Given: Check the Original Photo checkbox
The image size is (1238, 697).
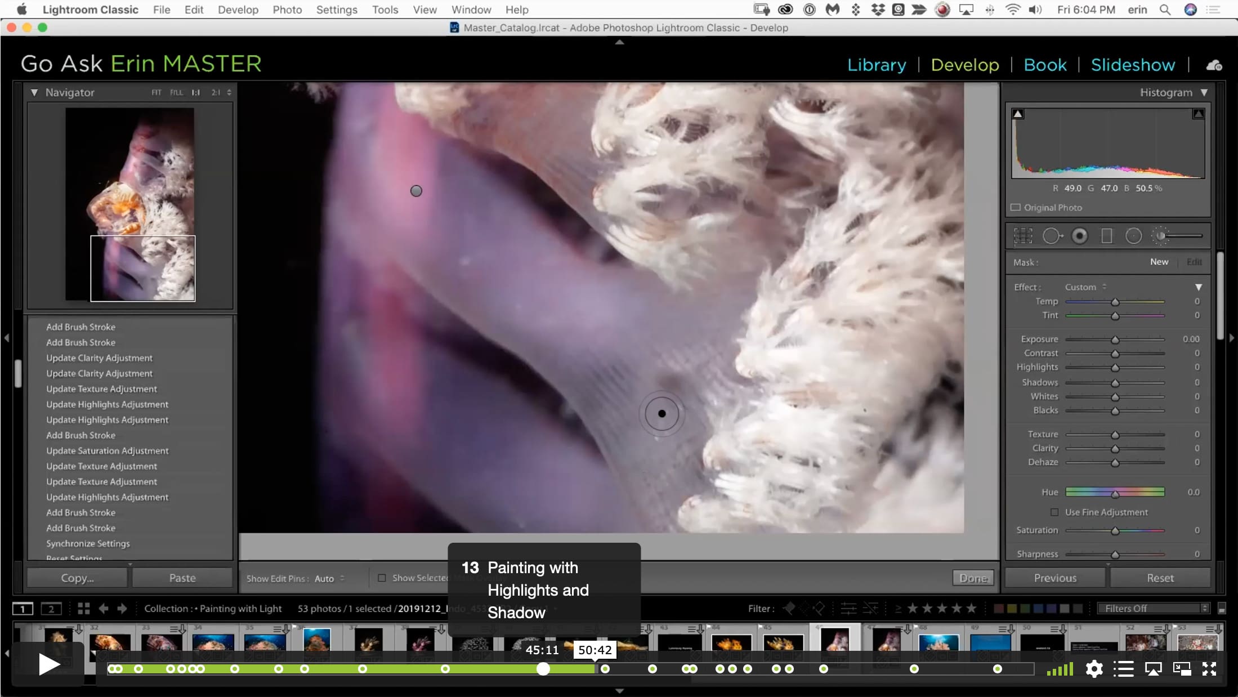Looking at the screenshot, I should tap(1016, 207).
